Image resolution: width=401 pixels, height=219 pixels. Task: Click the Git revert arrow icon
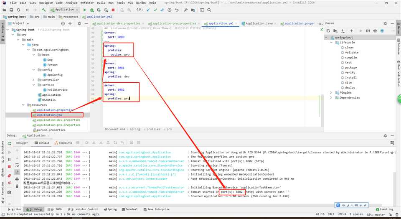(x=177, y=10)
